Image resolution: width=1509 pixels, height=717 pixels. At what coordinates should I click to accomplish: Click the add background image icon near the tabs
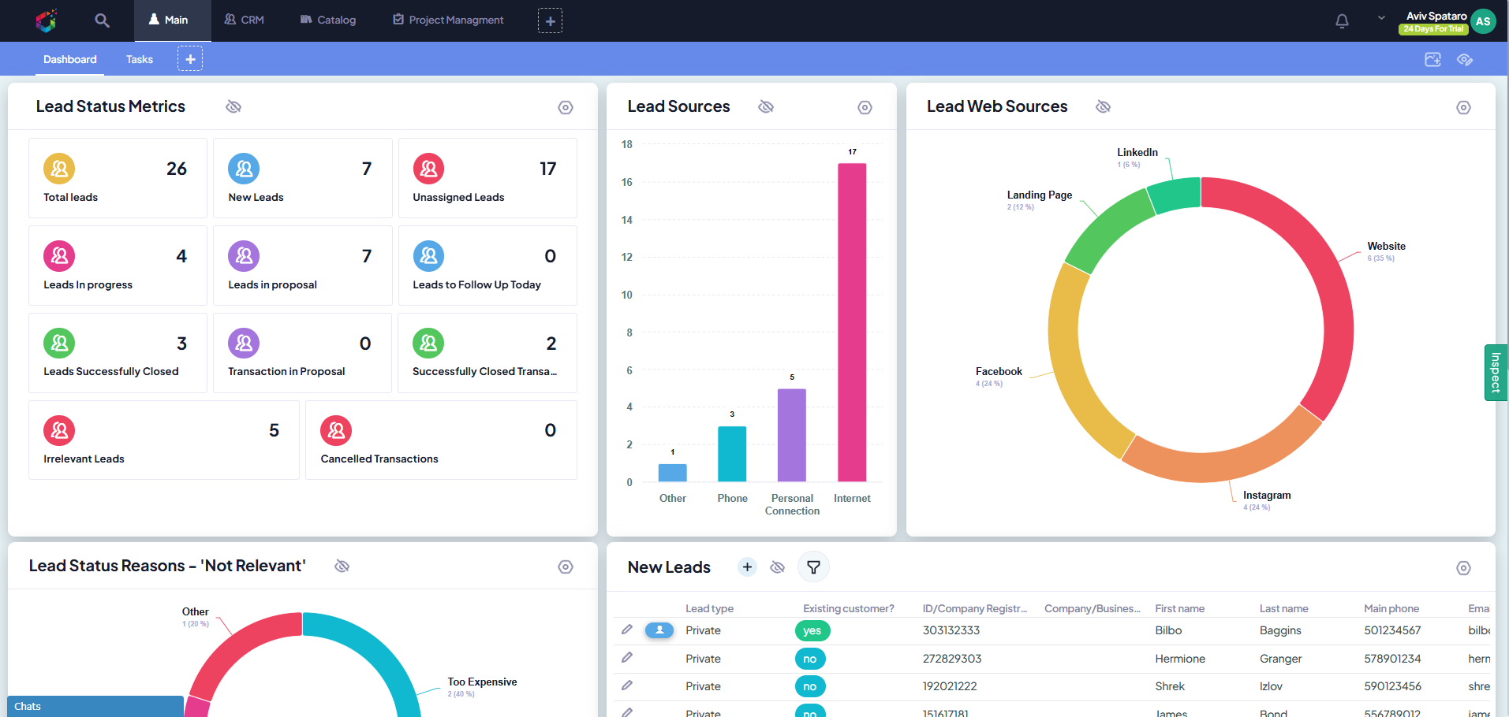tap(1432, 59)
